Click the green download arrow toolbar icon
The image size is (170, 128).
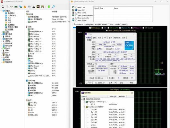click(49, 7)
